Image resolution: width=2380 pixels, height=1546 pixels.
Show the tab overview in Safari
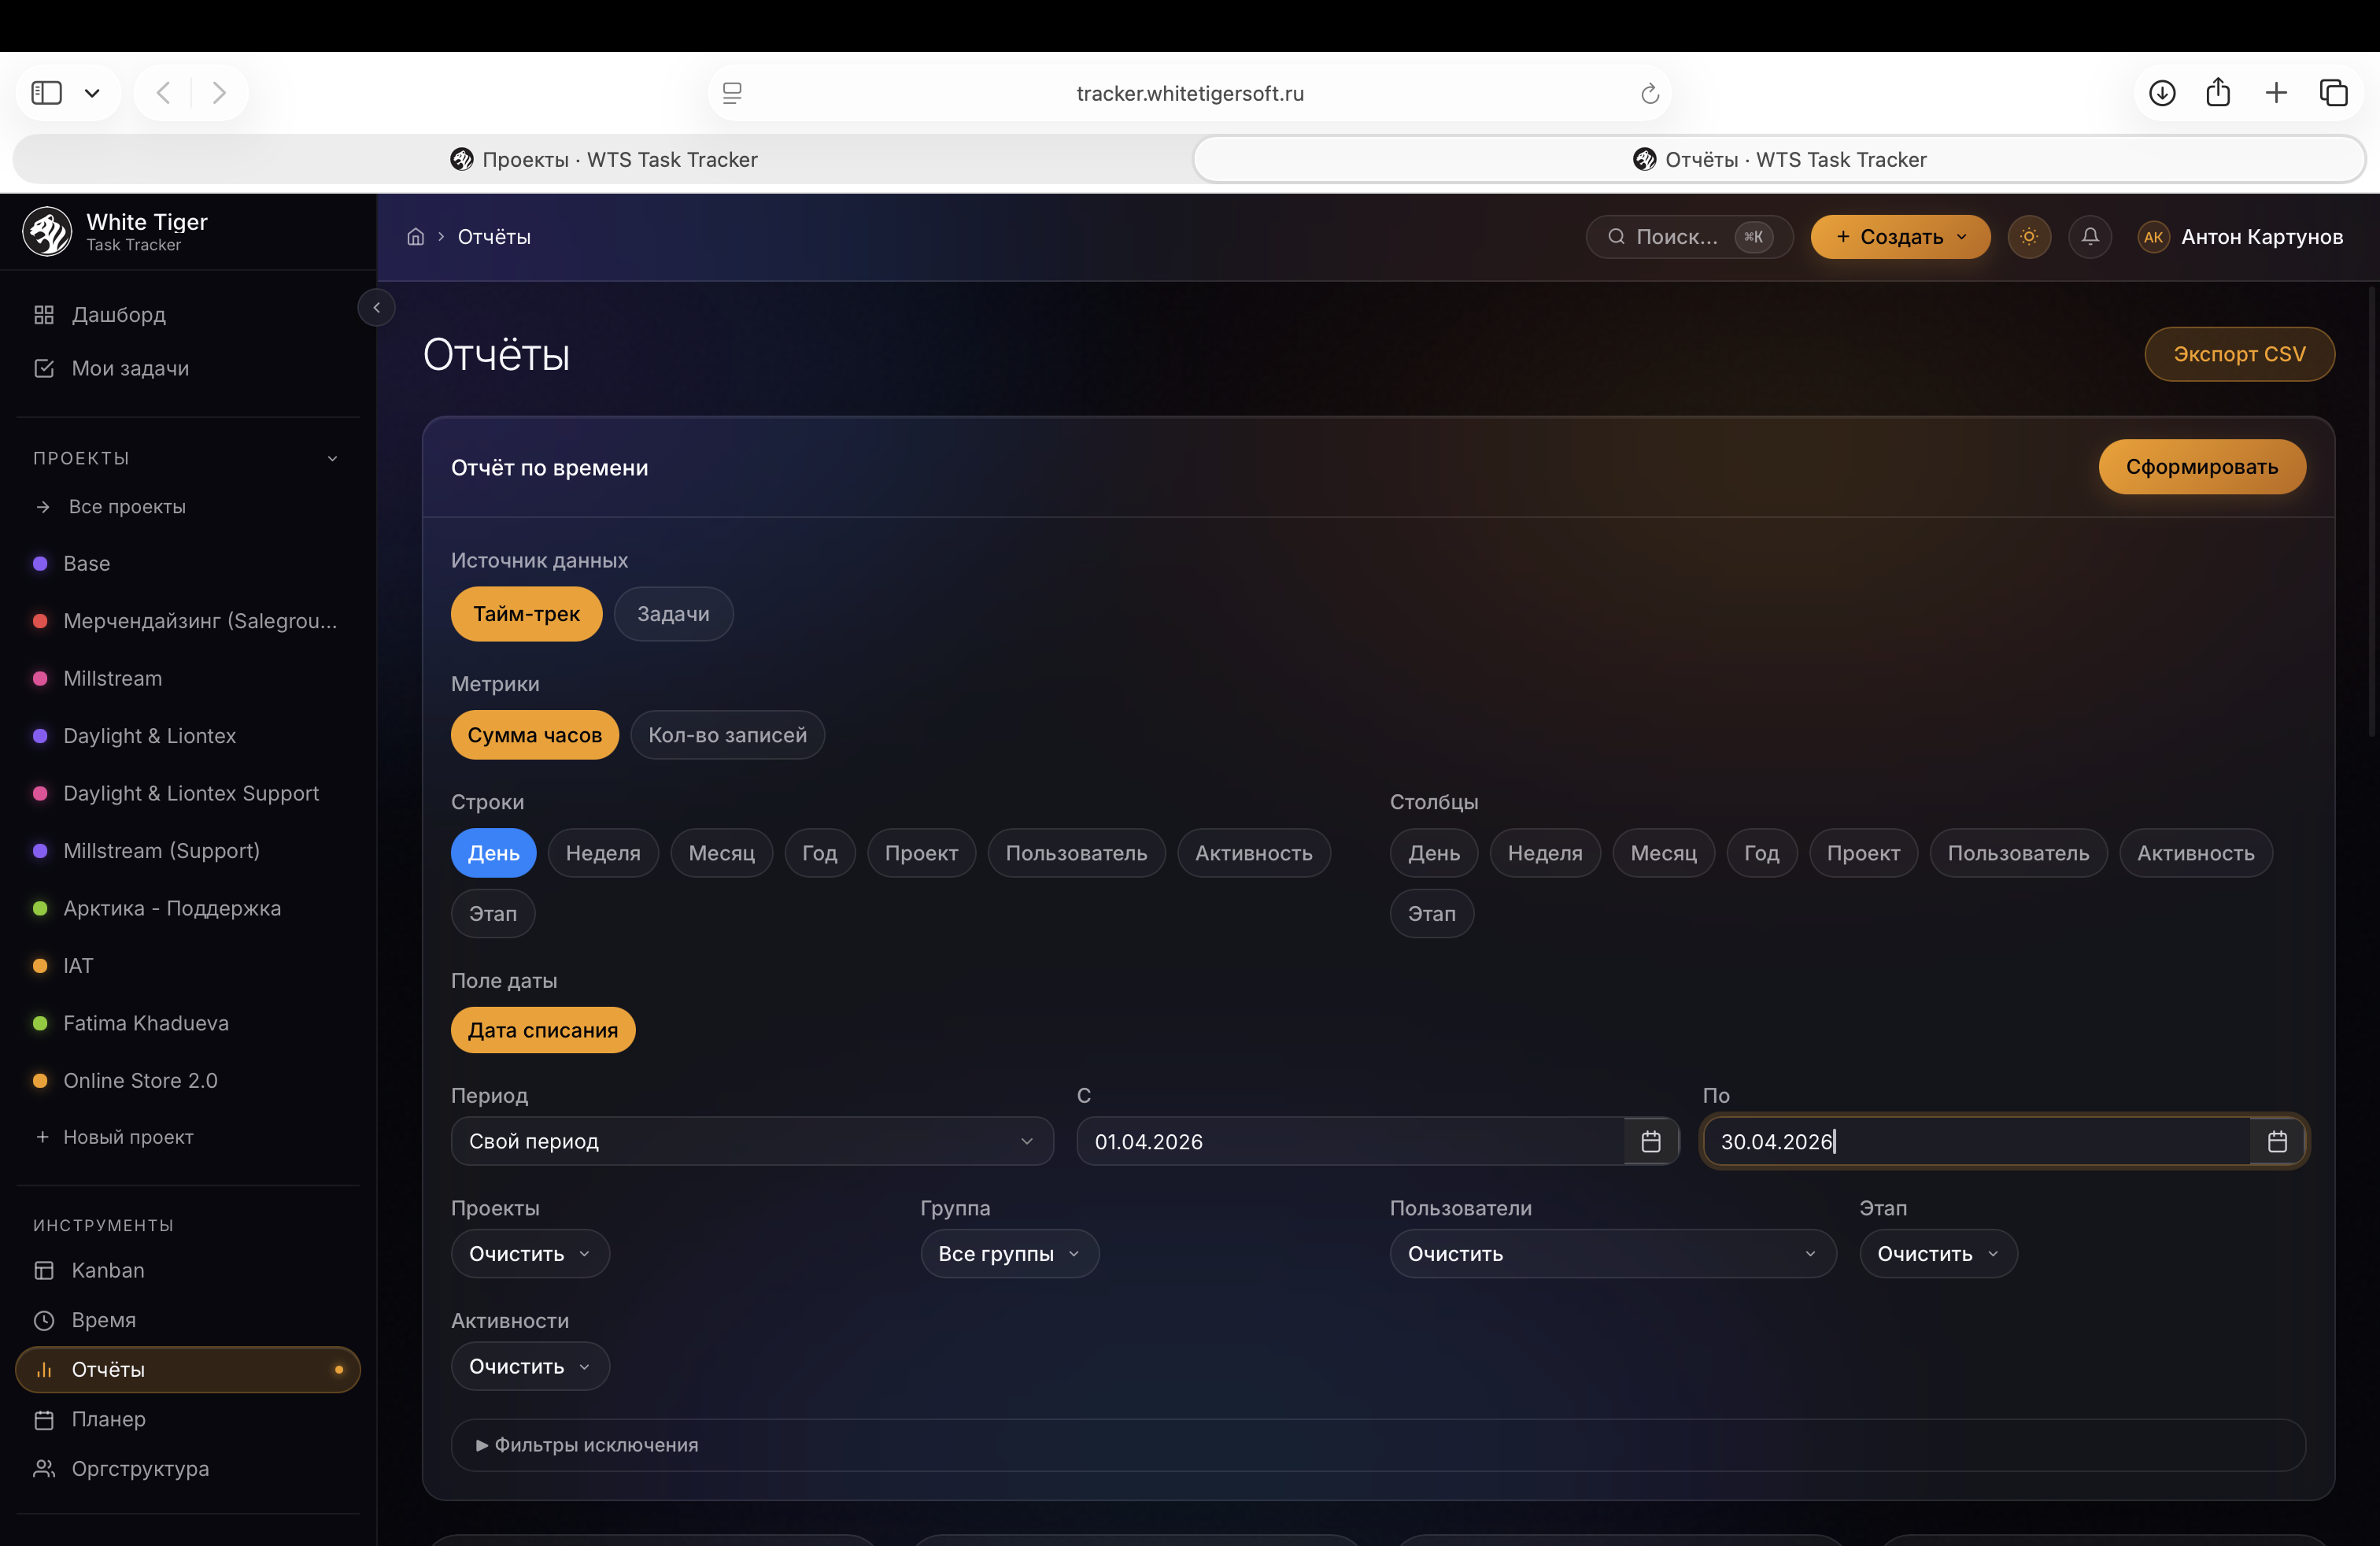[2333, 93]
